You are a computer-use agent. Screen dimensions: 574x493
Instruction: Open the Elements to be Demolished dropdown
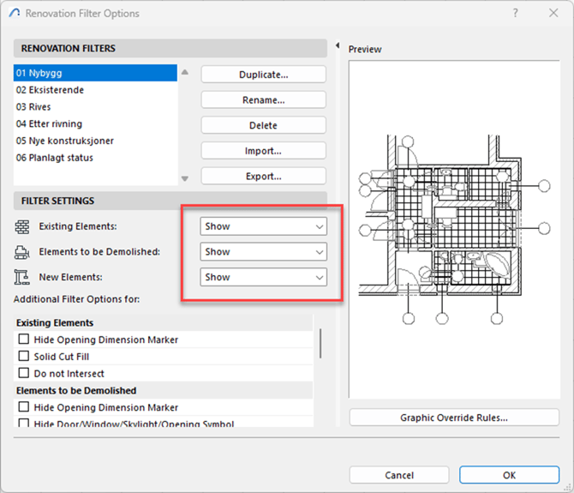(x=263, y=252)
